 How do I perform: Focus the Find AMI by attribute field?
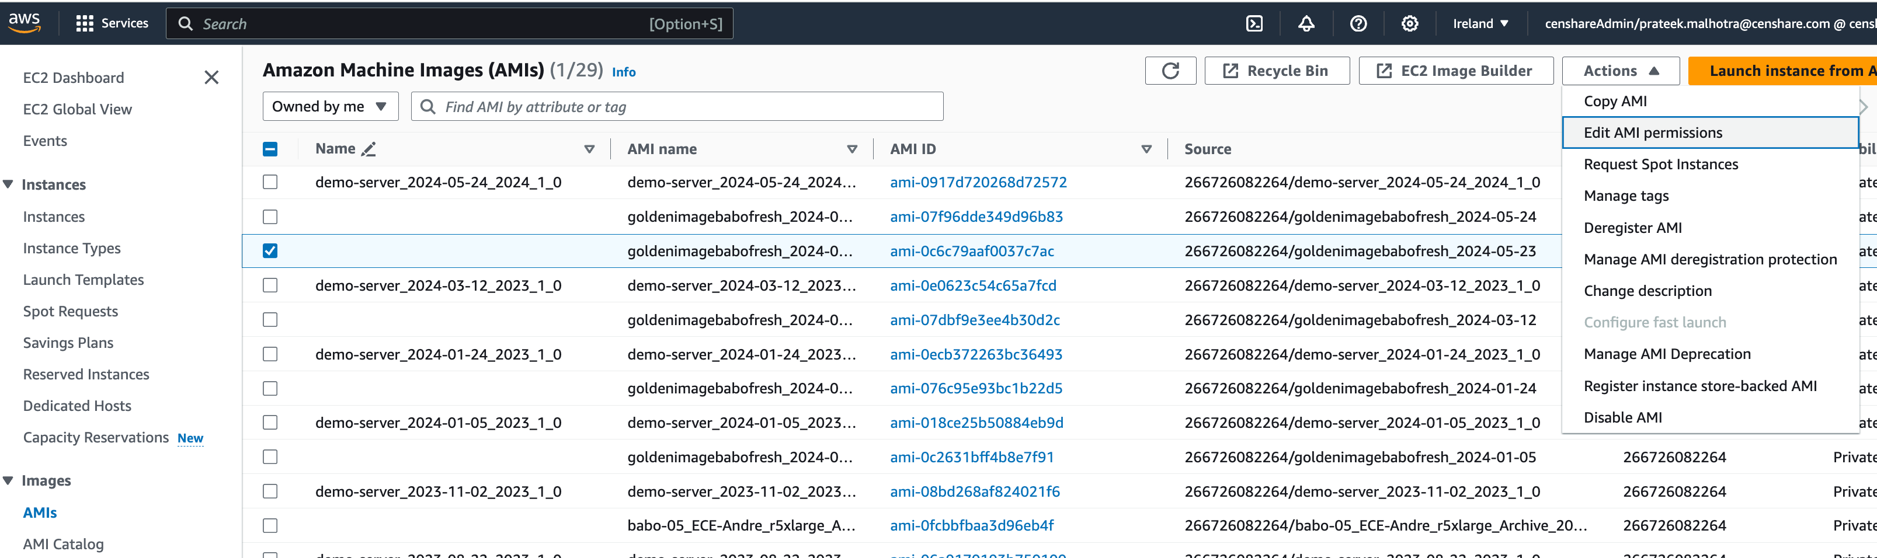[677, 106]
